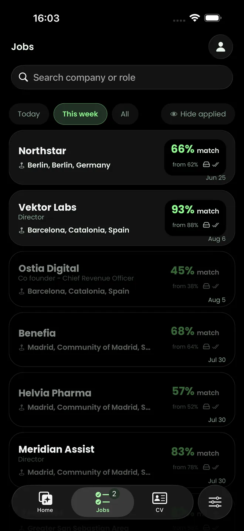This screenshot has height=531, width=244.
Task: Tap the double-check icon on Vektor Labs card
Action: (x=216, y=225)
